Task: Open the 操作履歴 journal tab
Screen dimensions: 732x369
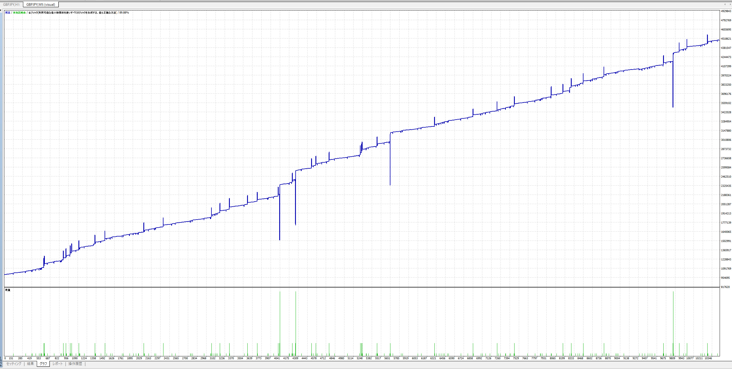Action: [75, 364]
